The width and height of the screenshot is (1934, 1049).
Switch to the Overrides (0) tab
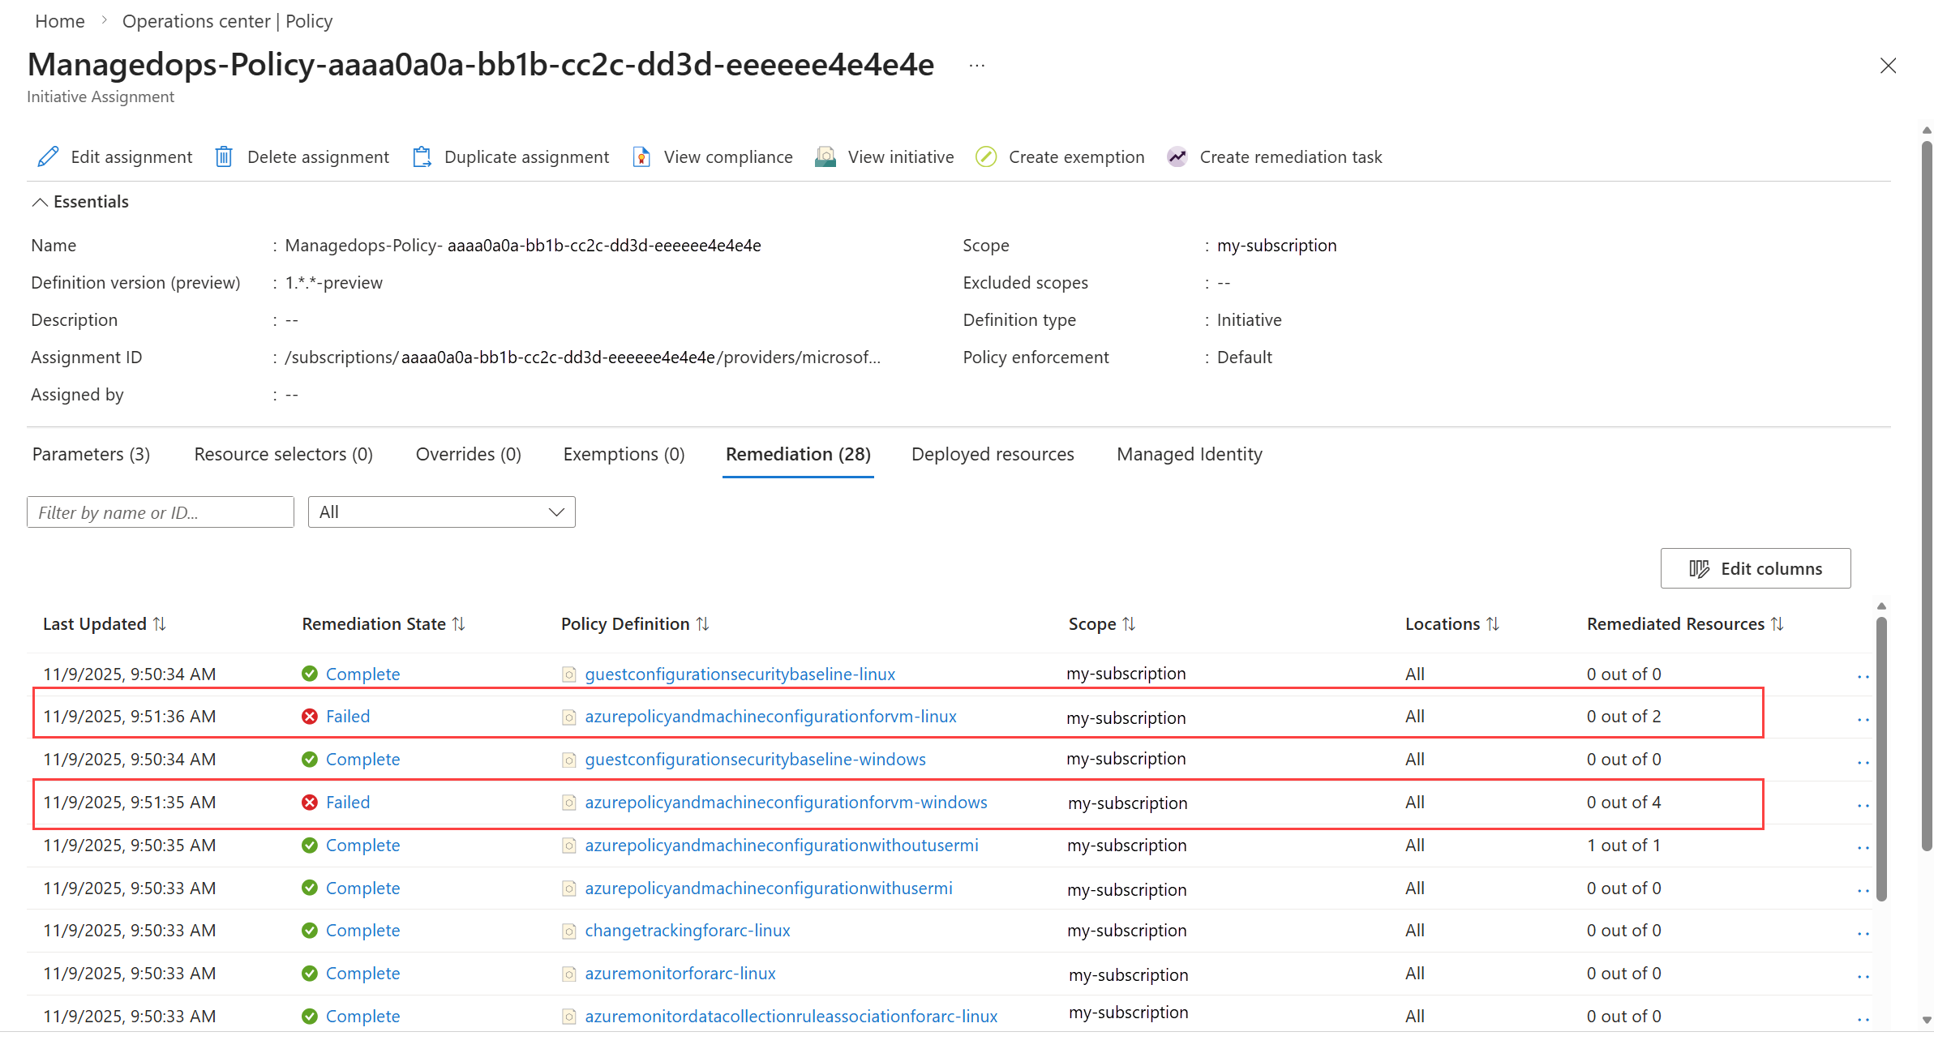pyautogui.click(x=469, y=454)
